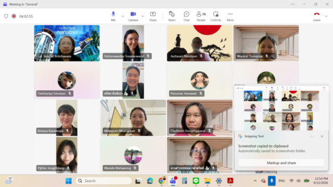Image resolution: width=333 pixels, height=187 pixels.
Task: Open Google Chrome from the taskbar
Action: [x=161, y=181]
